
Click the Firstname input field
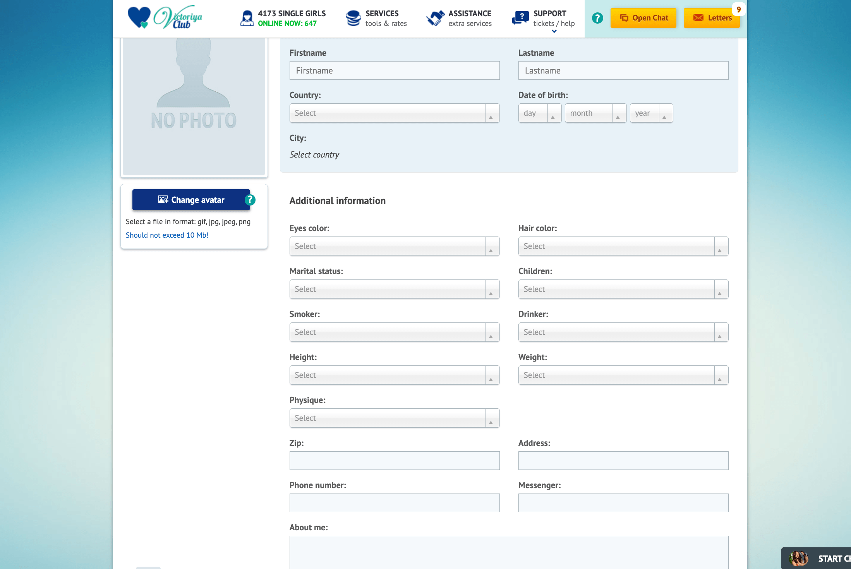395,70
